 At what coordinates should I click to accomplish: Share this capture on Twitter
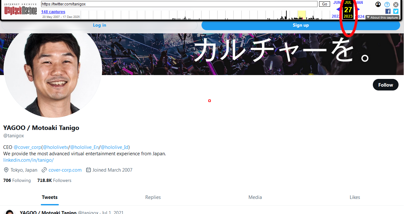(396, 11)
